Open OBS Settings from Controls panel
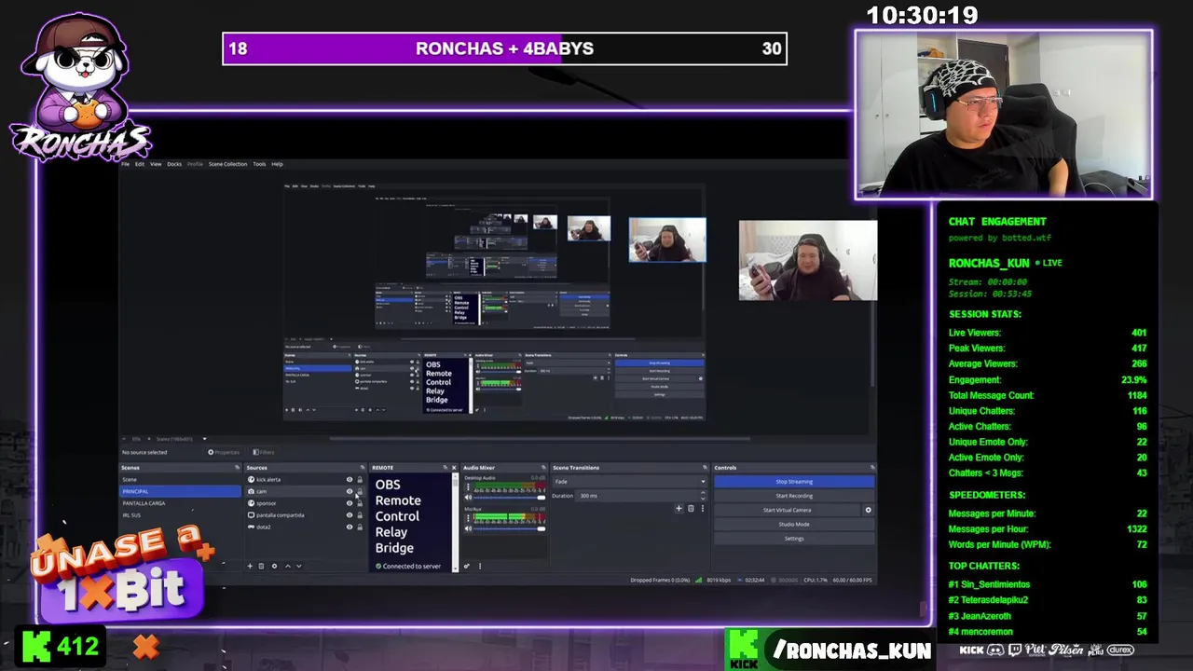The image size is (1193, 671). 794,539
